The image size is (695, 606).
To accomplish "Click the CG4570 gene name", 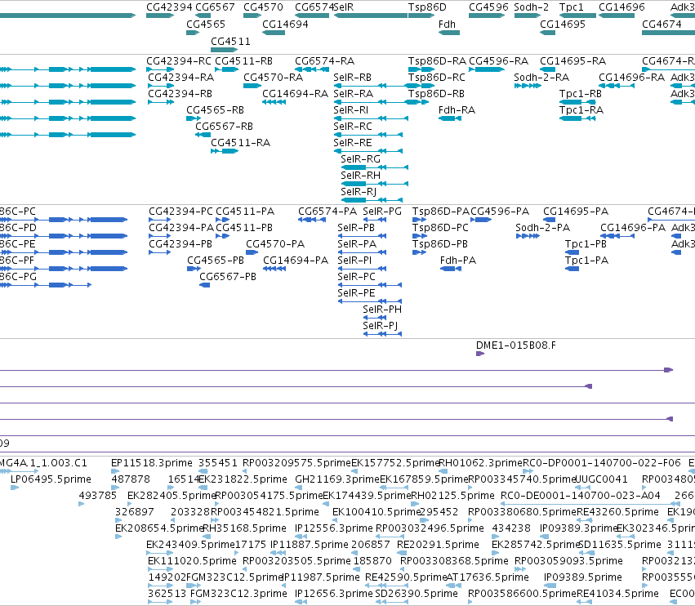I will pos(263,7).
